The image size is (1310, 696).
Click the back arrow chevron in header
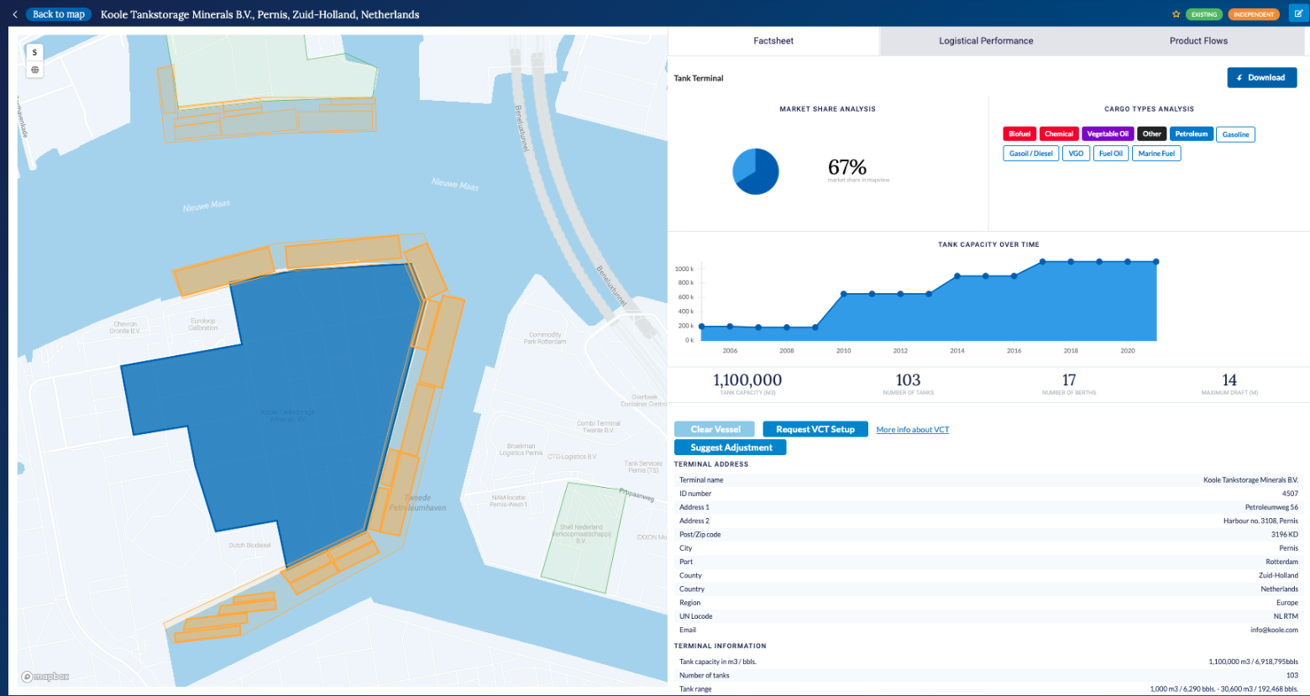(x=15, y=14)
